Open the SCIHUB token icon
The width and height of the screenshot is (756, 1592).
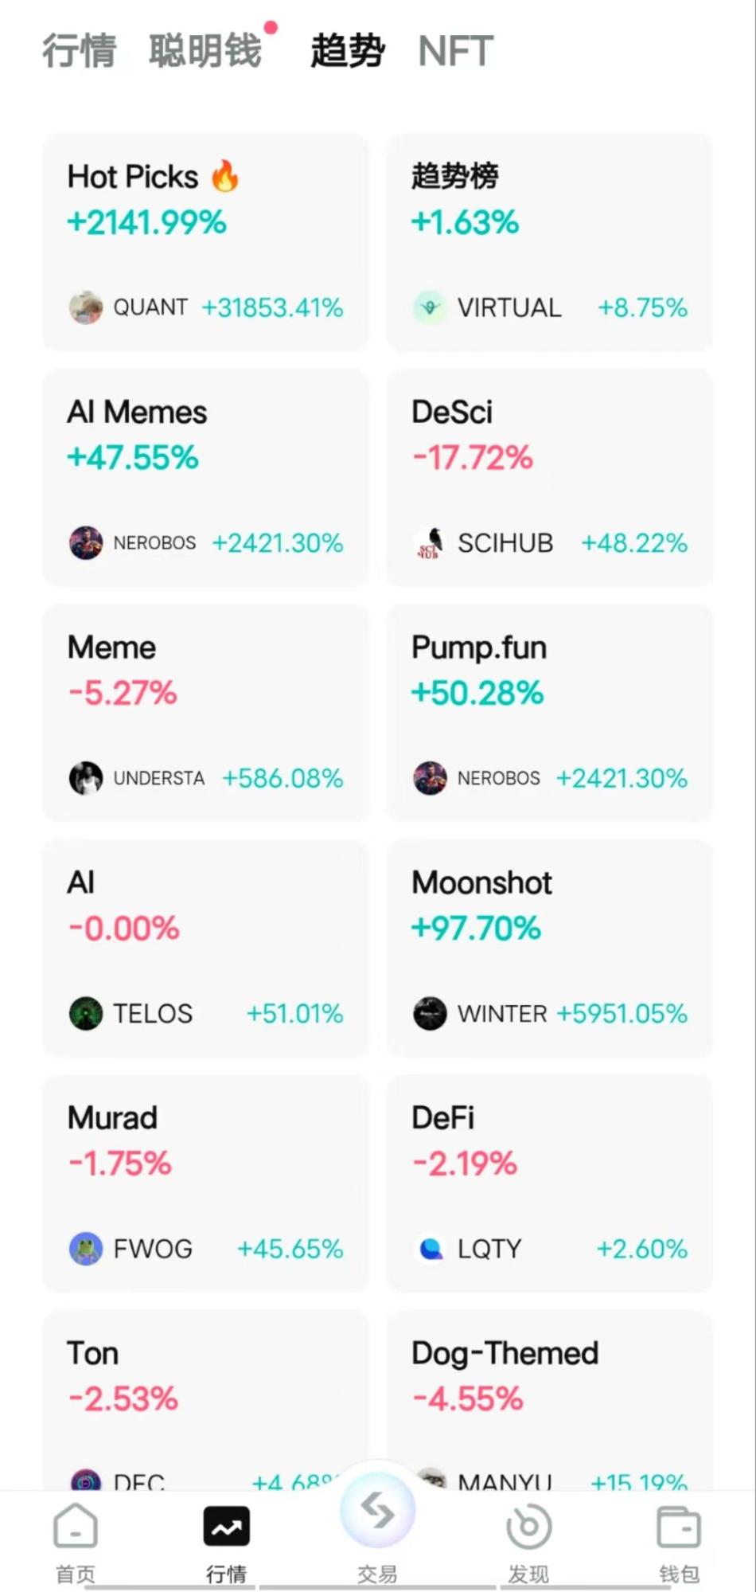(430, 543)
